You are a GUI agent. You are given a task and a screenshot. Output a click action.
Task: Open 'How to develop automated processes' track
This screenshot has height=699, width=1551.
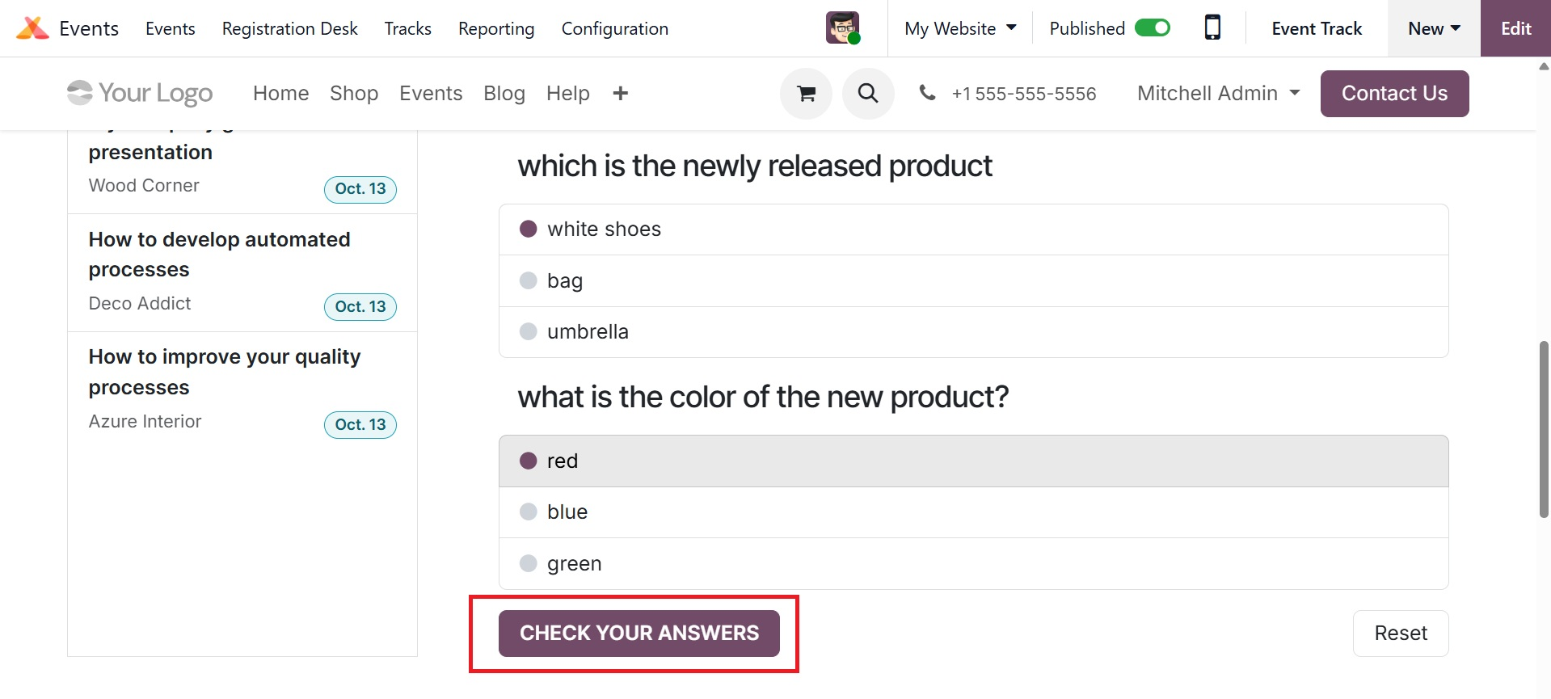pos(219,254)
